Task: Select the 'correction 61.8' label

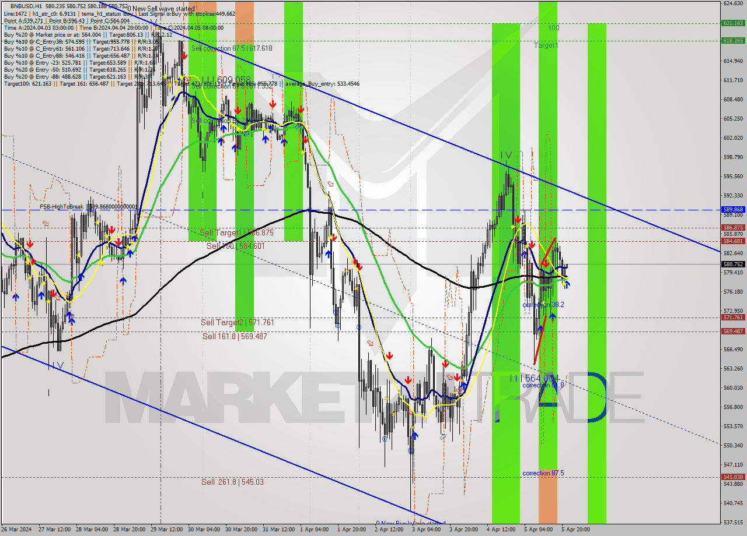Action: pyautogui.click(x=543, y=385)
